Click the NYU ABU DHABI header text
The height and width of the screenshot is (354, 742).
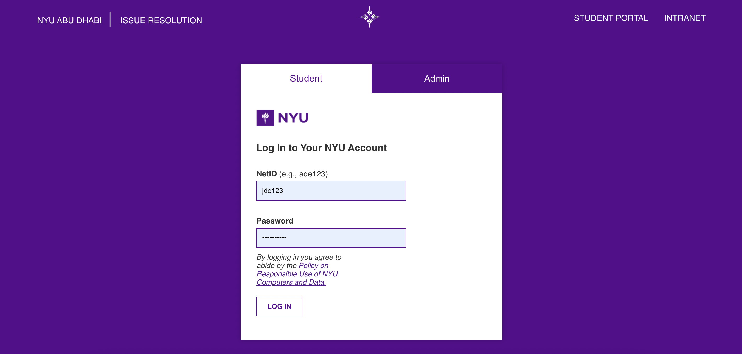point(69,20)
